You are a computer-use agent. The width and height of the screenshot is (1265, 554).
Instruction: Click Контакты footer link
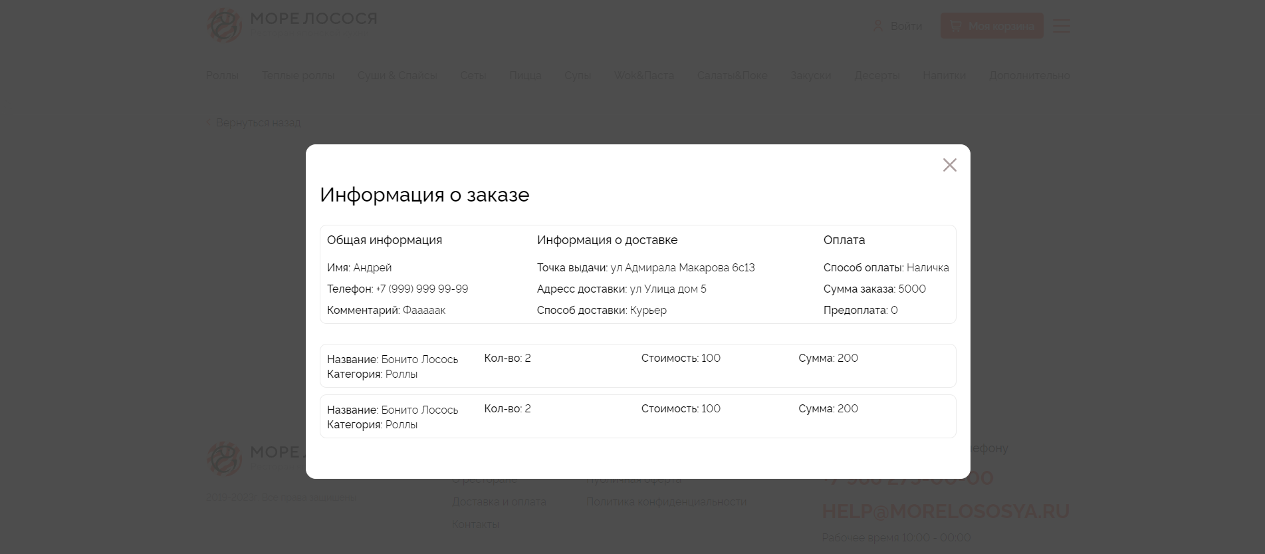pyautogui.click(x=475, y=524)
